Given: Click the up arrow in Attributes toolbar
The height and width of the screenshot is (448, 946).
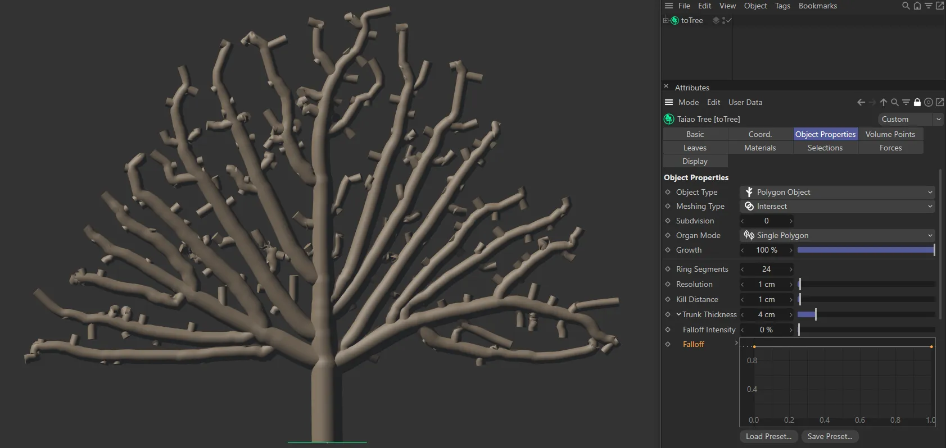Looking at the screenshot, I should point(884,102).
